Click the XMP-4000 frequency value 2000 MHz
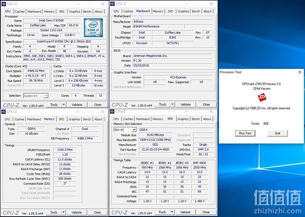 click(200, 168)
